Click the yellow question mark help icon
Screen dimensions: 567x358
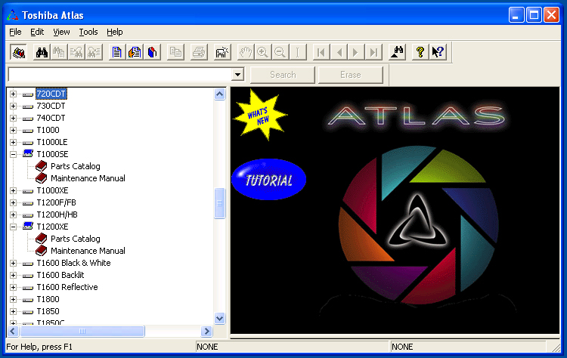(420, 52)
